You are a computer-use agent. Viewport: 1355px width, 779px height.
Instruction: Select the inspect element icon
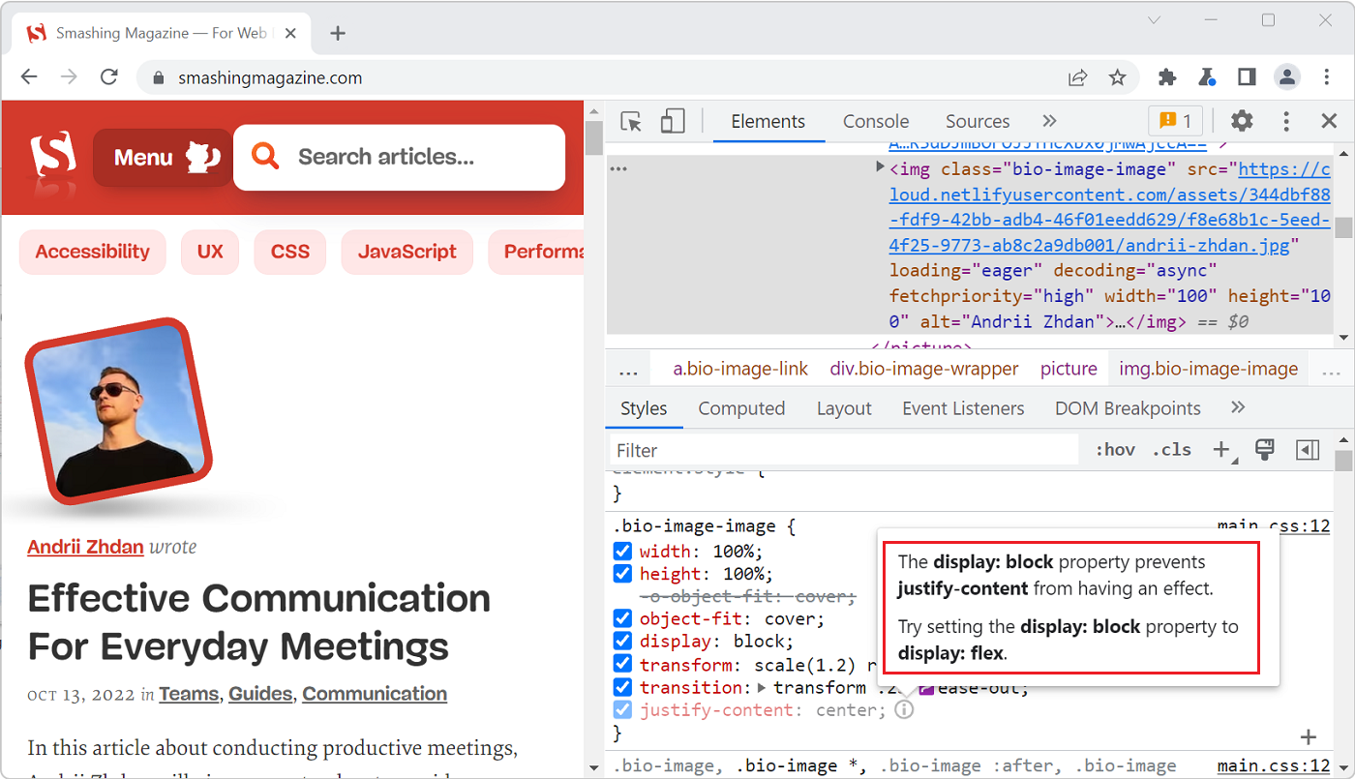tap(630, 121)
